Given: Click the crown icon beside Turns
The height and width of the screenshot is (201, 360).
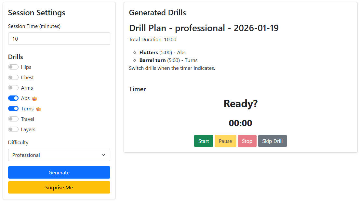Looking at the screenshot, I should pyautogui.click(x=38, y=109).
